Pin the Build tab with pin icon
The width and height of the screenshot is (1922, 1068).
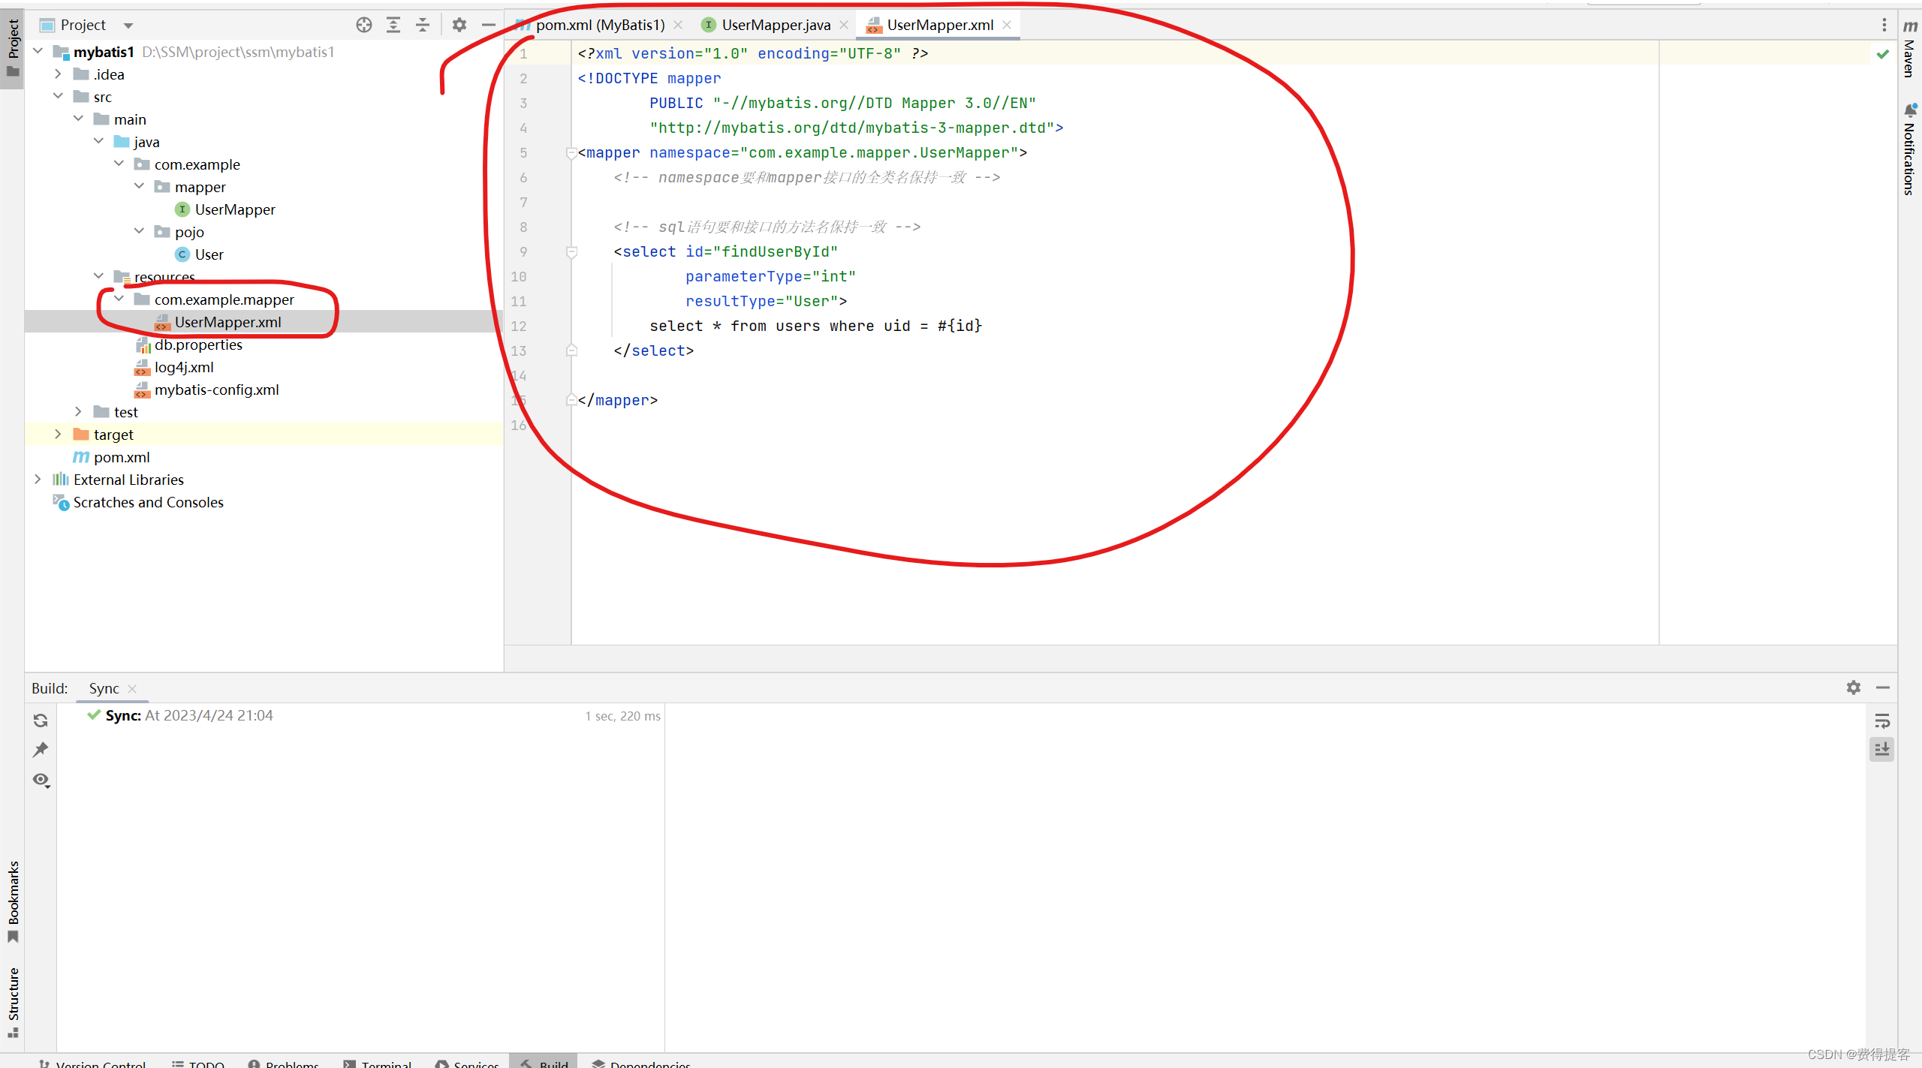[x=41, y=750]
